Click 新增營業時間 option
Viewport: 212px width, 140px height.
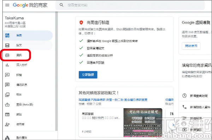199,96
